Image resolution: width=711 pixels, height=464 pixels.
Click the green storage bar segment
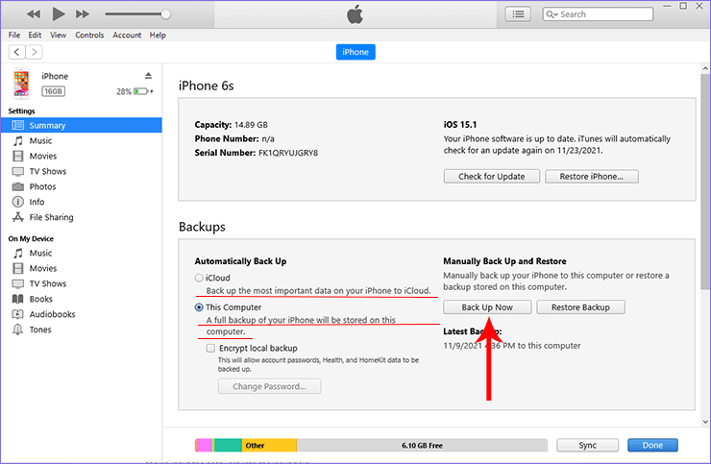click(228, 446)
